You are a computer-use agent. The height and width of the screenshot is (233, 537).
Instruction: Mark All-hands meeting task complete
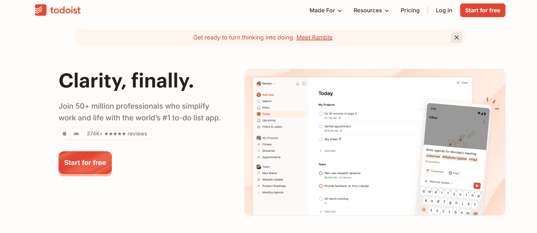321,199
